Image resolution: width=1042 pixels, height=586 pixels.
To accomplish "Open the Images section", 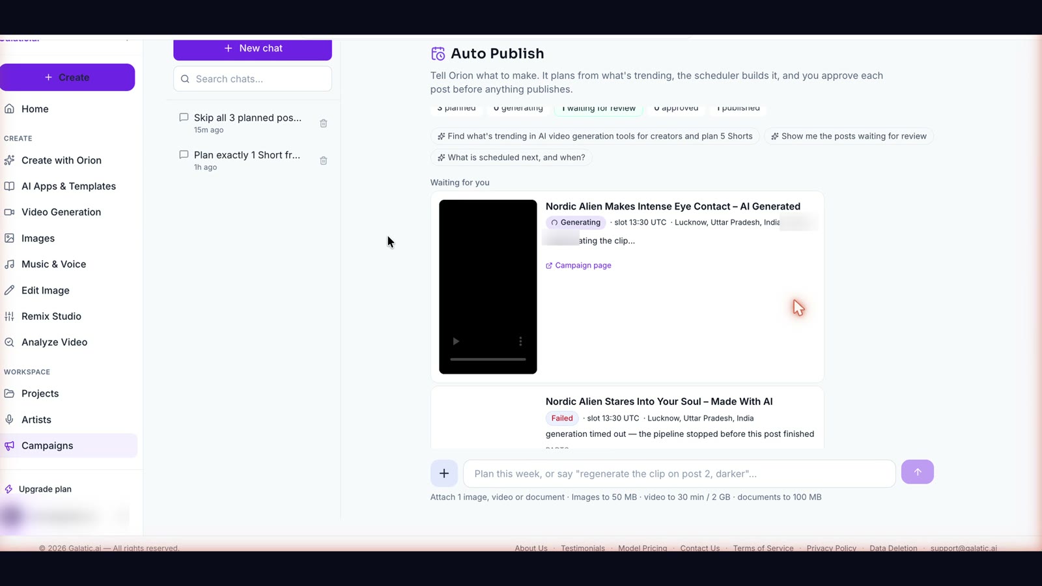I will 38,238.
